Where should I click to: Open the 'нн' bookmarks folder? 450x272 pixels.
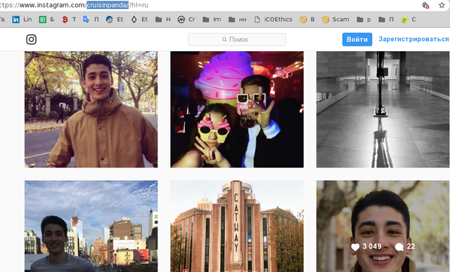(238, 20)
